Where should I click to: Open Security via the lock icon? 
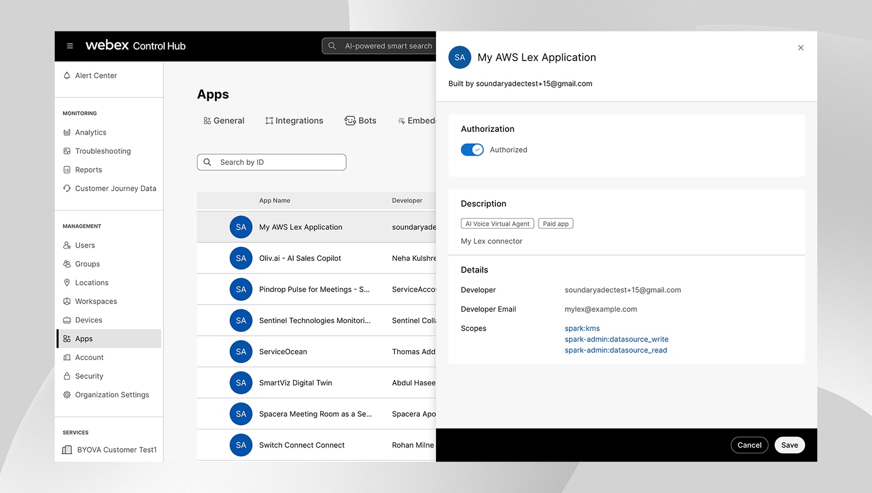pos(67,376)
